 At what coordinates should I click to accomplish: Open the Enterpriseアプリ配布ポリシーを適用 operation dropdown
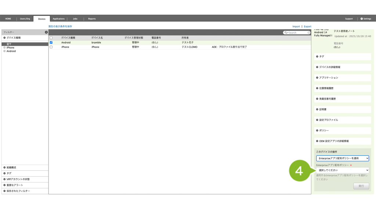pyautogui.click(x=342, y=158)
